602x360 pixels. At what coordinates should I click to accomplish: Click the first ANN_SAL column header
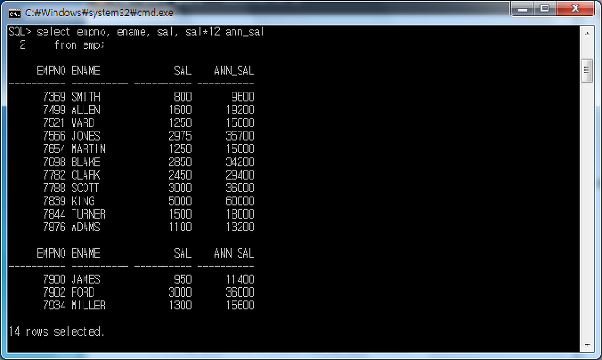click(234, 71)
